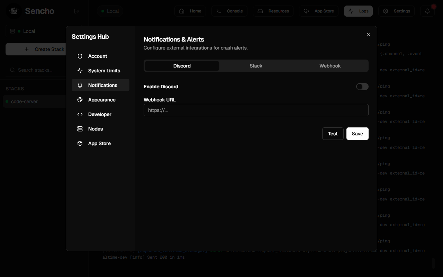Open the Console navigation button
The height and width of the screenshot is (277, 443).
[229, 11]
